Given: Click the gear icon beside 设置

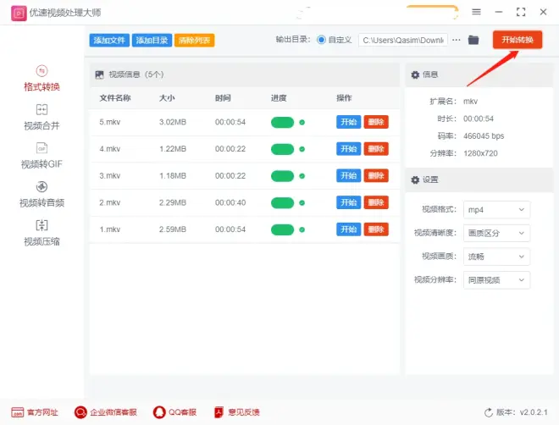Looking at the screenshot, I should click(x=415, y=179).
